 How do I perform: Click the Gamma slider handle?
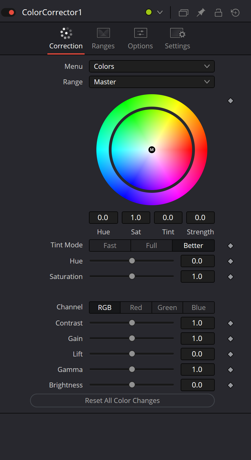pos(132,369)
